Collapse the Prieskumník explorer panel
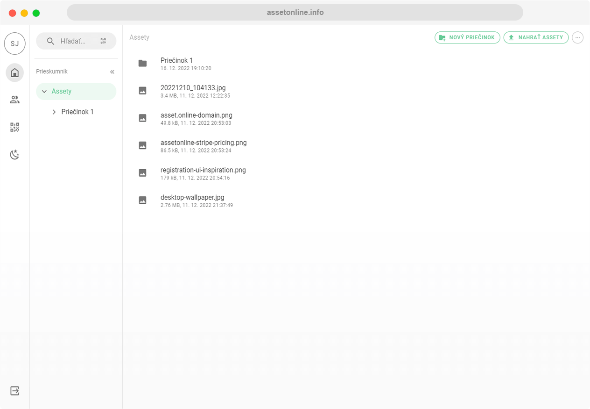The width and height of the screenshot is (590, 409). [112, 72]
